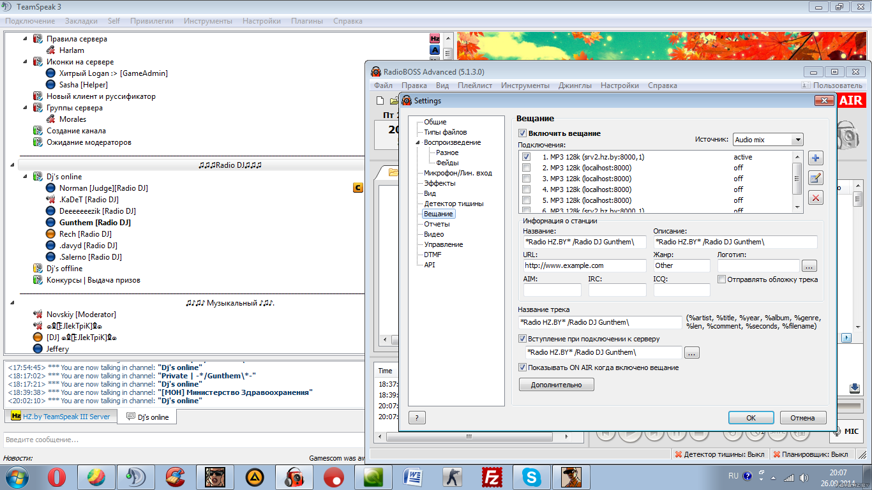This screenshot has height=490, width=872.
Task: Switch to HZ.by TeamSpeak III Server chat tab
Action: (61, 417)
